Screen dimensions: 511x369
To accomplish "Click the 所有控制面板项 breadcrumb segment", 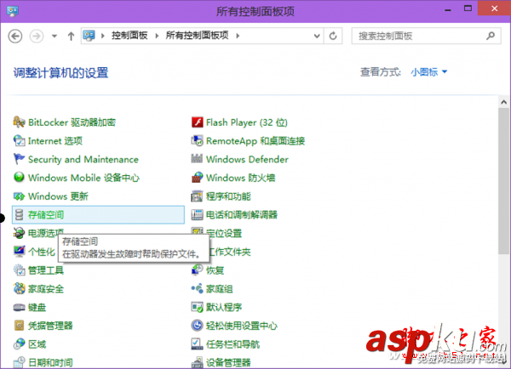I will coord(197,36).
